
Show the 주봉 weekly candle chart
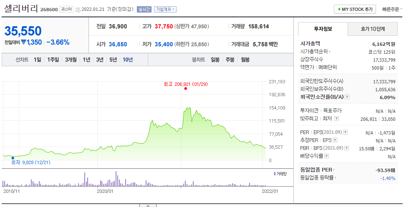(230, 60)
